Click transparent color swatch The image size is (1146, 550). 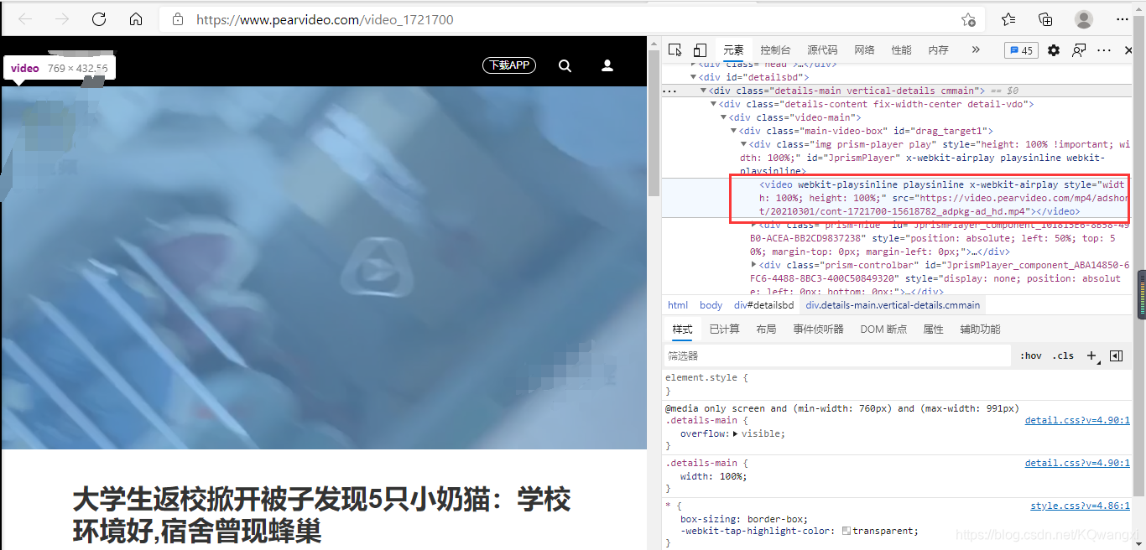pyautogui.click(x=846, y=531)
